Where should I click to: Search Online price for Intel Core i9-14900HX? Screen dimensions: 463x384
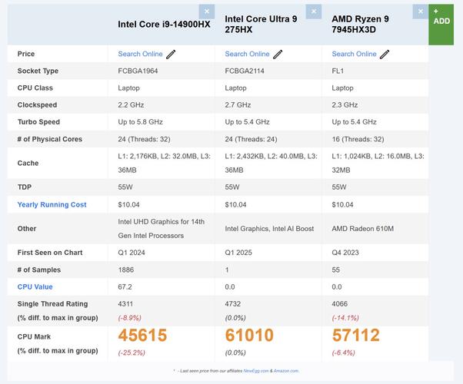click(x=140, y=55)
